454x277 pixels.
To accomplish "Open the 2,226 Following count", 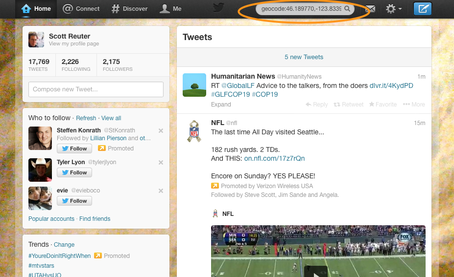I will (x=76, y=65).
